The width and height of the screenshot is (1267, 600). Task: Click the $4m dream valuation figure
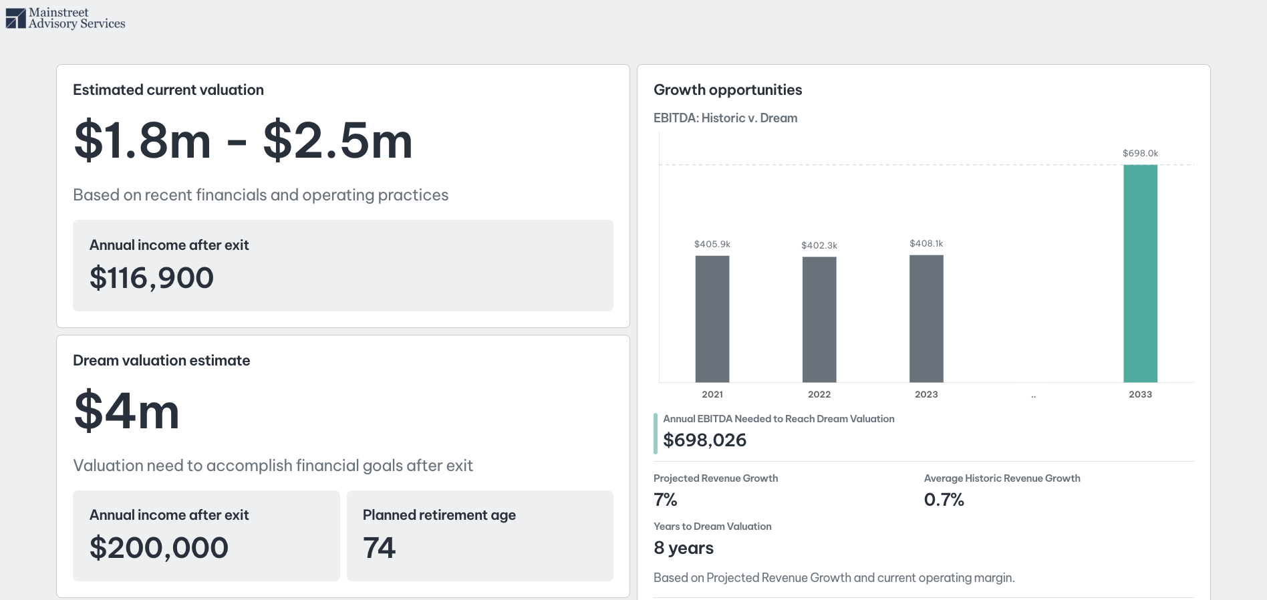[x=127, y=411]
